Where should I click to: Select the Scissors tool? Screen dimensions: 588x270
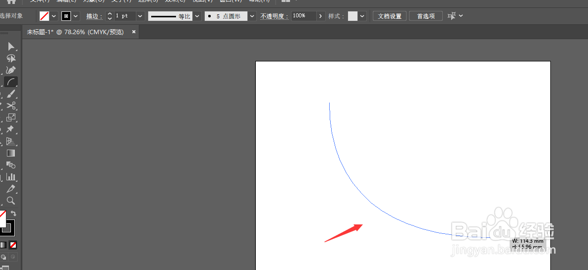[x=11, y=105]
